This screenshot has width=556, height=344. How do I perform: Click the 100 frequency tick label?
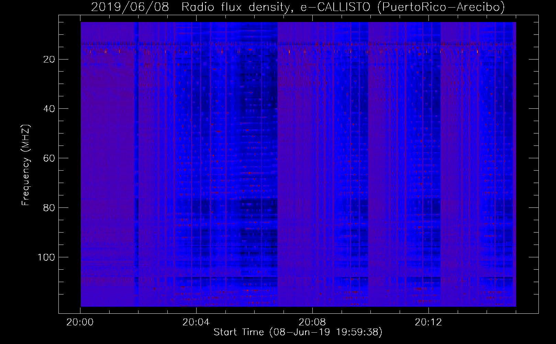coord(46,257)
